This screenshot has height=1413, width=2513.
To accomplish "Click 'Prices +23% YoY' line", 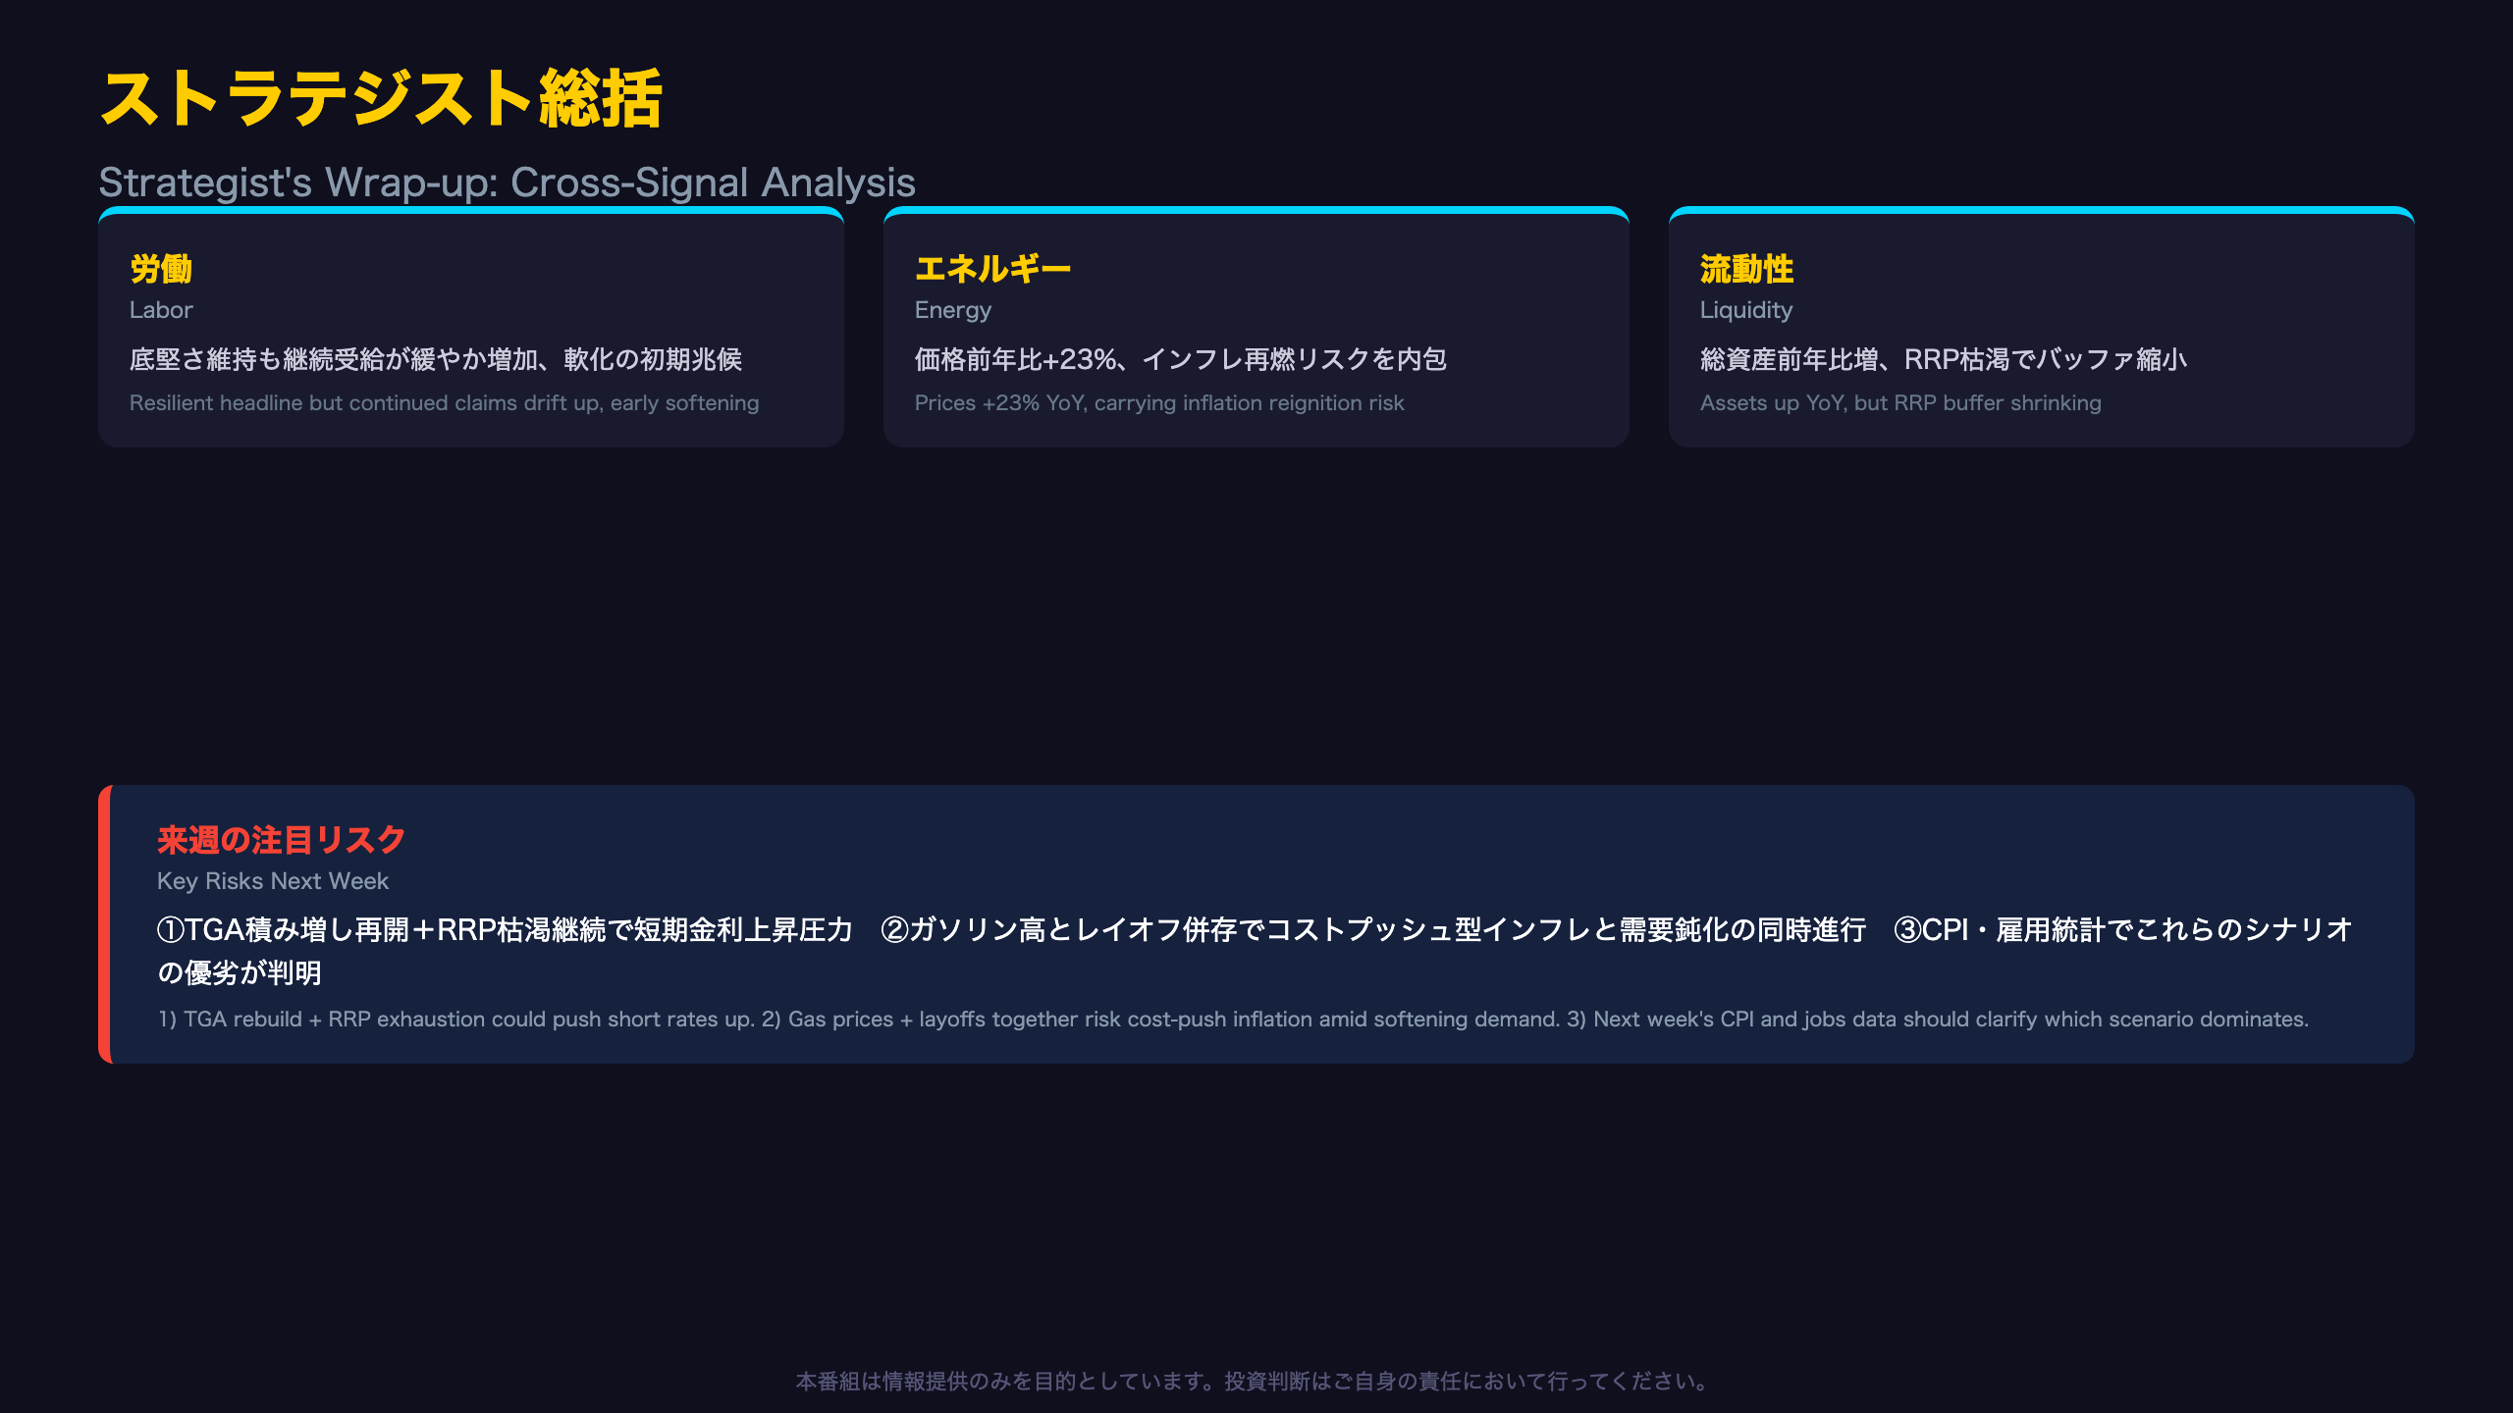I will (x=1159, y=403).
